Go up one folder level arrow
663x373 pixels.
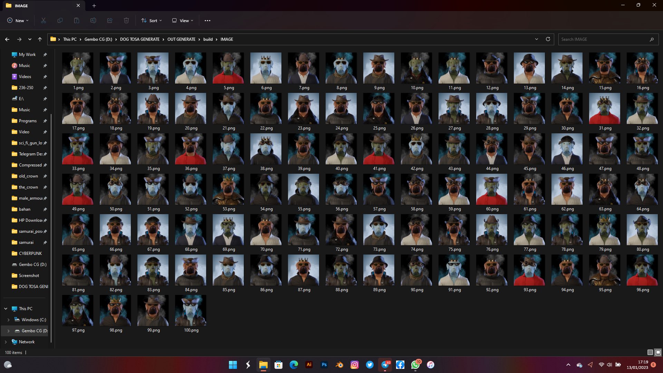coord(40,39)
